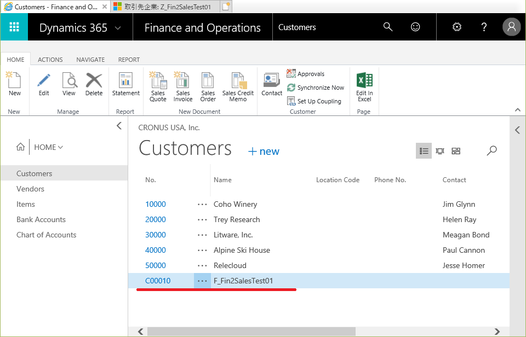
Task: Switch to list view layout
Action: pos(424,151)
